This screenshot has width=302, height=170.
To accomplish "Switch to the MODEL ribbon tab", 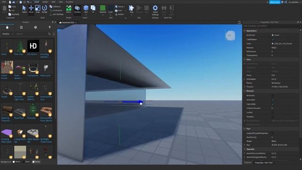I will pyautogui.click(x=45, y=2).
